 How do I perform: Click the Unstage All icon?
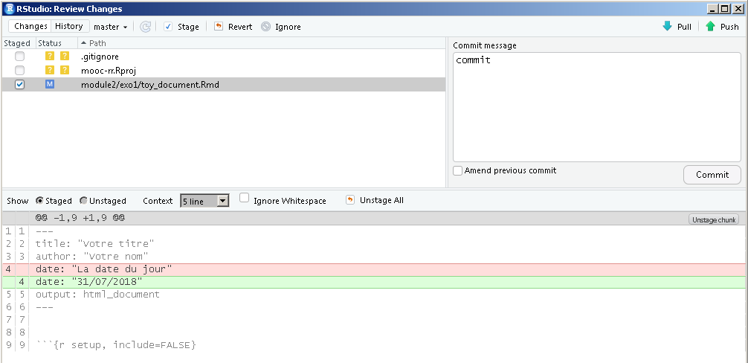point(350,200)
